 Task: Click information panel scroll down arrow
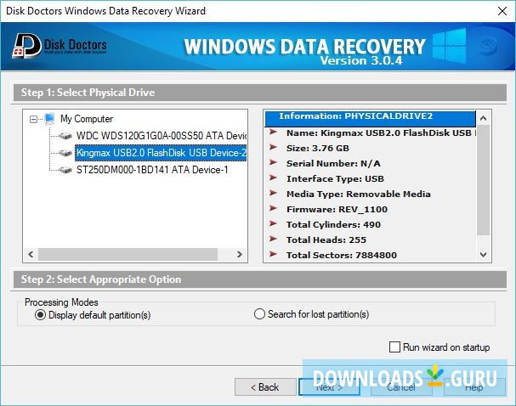[483, 255]
